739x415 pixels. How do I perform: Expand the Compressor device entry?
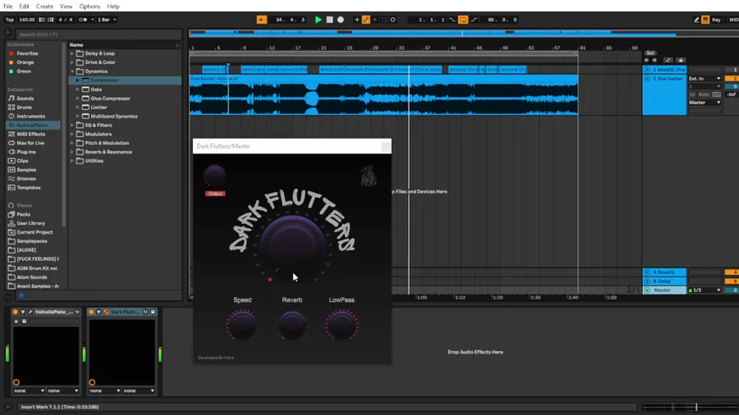78,80
